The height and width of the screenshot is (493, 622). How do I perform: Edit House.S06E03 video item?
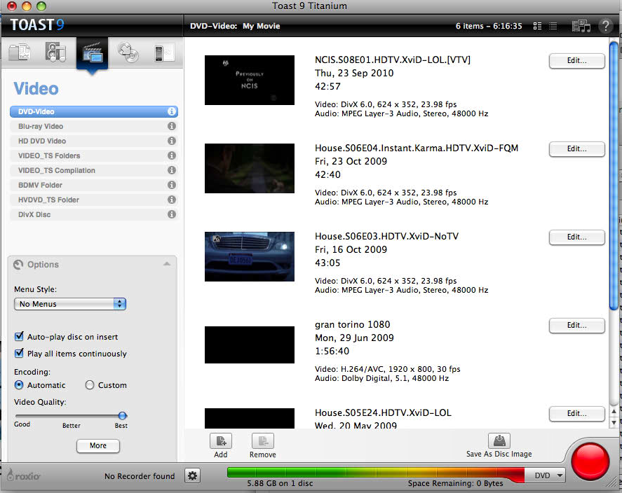point(577,237)
